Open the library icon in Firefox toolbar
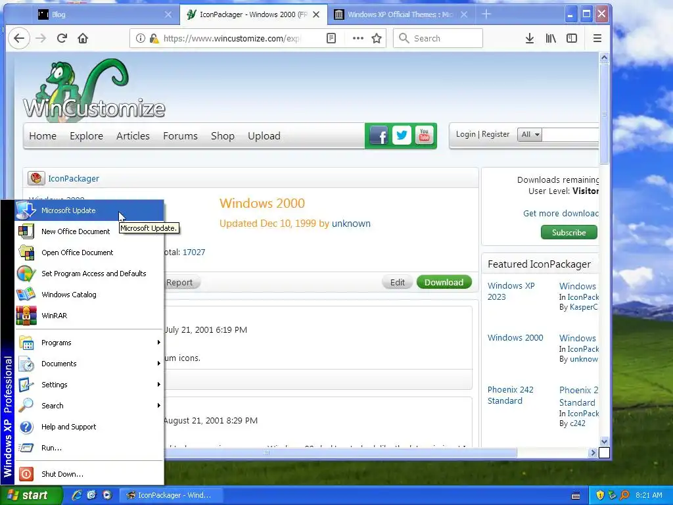This screenshot has height=505, width=673. tap(551, 38)
